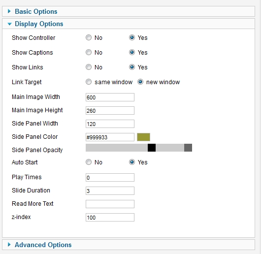The image size is (263, 254).
Task: Expand the Basic Options section
Action: pyautogui.click(x=36, y=12)
